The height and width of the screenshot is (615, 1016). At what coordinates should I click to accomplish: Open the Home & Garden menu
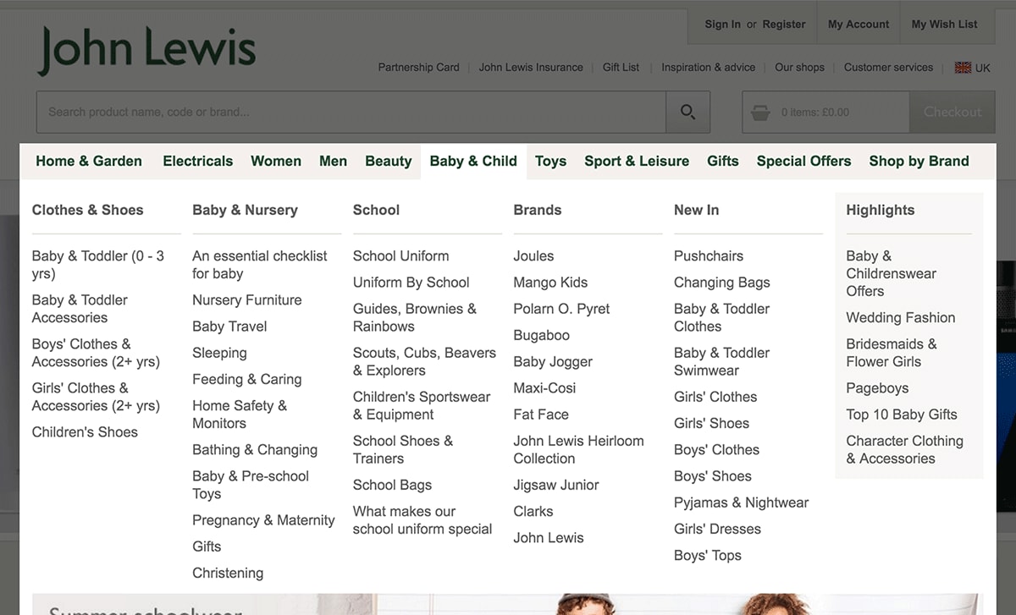89,161
